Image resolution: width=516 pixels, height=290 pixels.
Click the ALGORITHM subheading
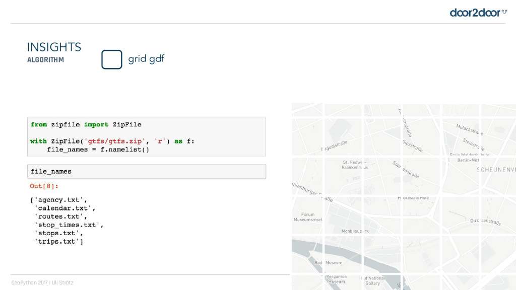[45, 60]
